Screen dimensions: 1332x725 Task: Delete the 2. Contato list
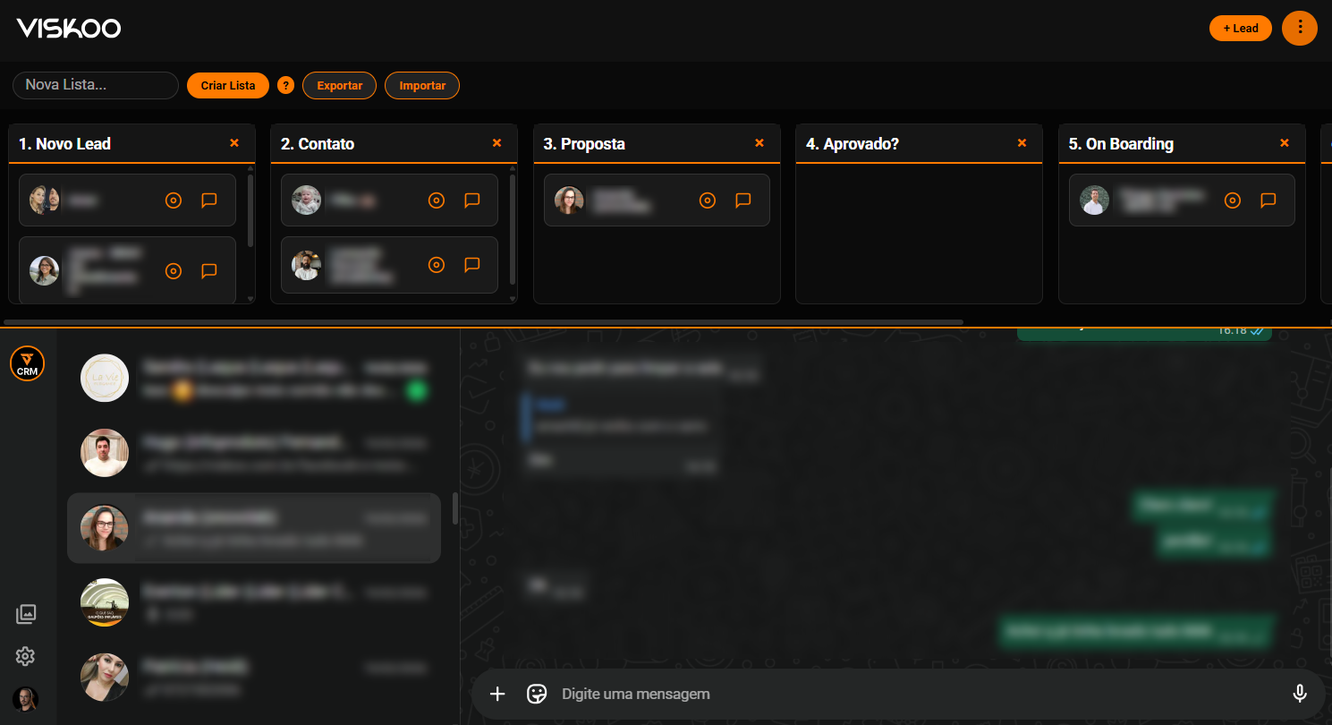497,143
